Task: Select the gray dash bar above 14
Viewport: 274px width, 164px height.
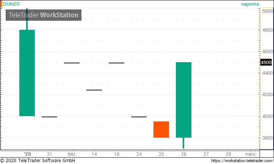Action: click(94, 90)
